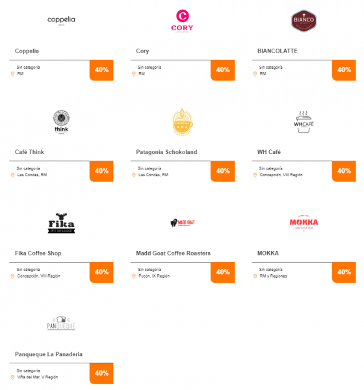Open the Coppelia 40% discount badge
This screenshot has width=364, height=390.
101,70
